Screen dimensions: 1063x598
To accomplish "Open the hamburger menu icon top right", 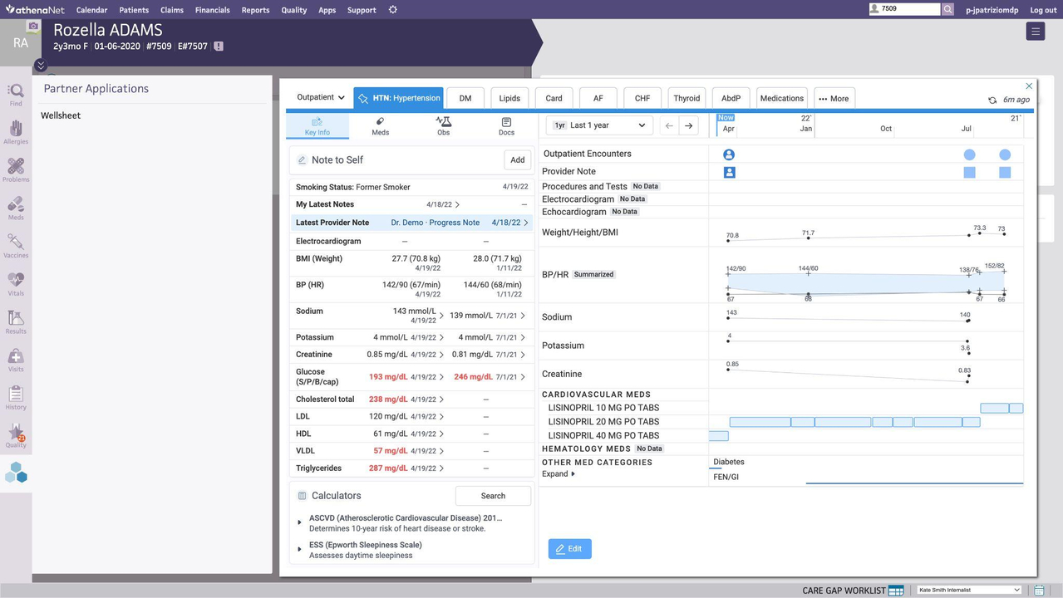I will click(x=1035, y=32).
